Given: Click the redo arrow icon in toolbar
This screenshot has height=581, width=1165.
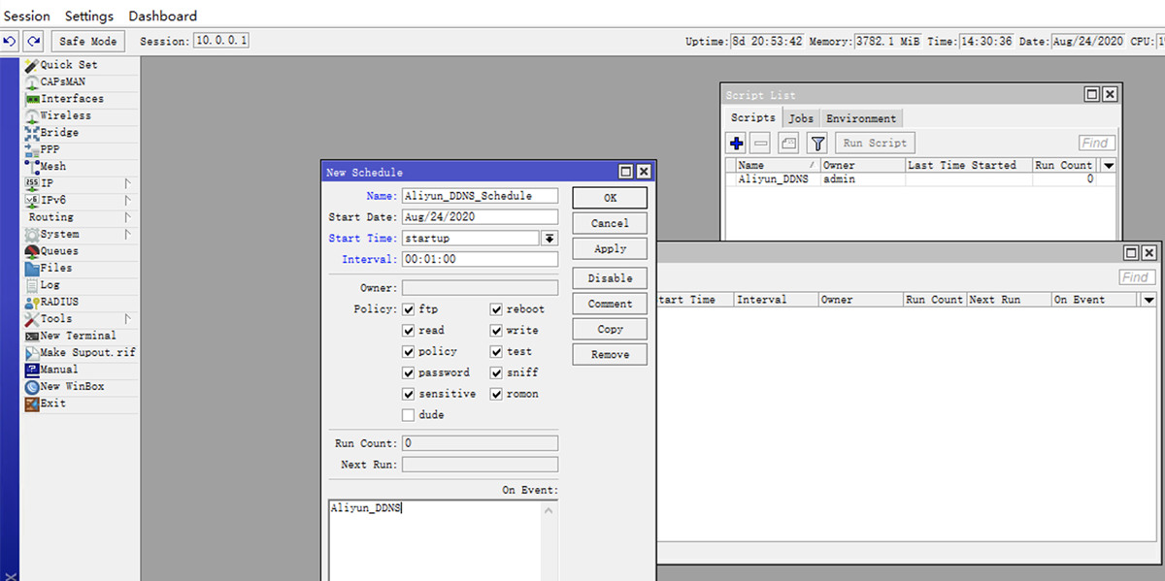Looking at the screenshot, I should 34,42.
